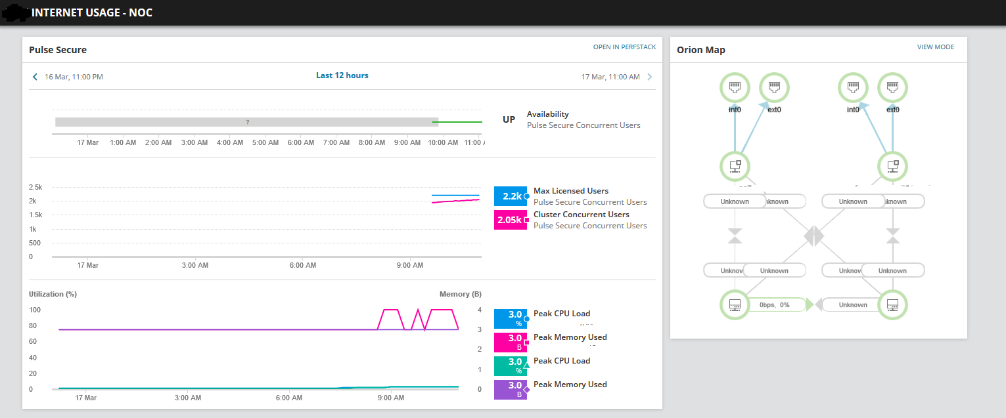Open in PerfStack link
The height and width of the screenshot is (418, 1006).
(x=624, y=47)
